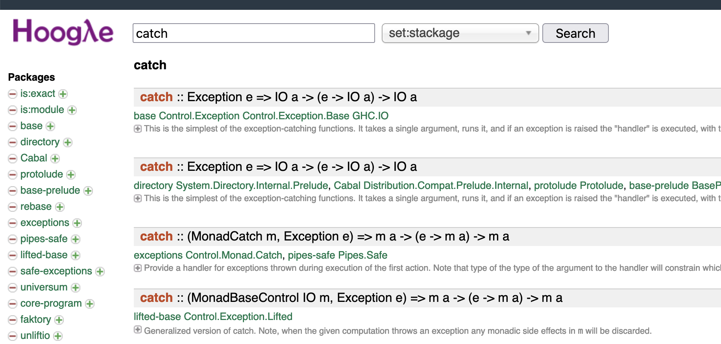Open MonadCatch catch signature link

pyautogui.click(x=325, y=237)
